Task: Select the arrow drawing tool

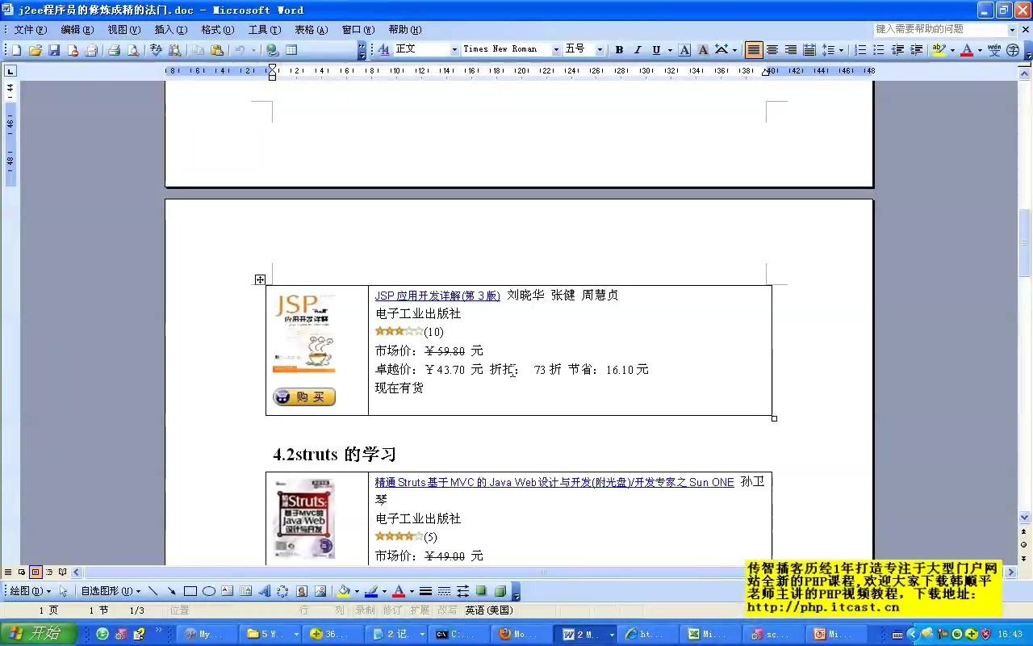Action: click(x=171, y=591)
